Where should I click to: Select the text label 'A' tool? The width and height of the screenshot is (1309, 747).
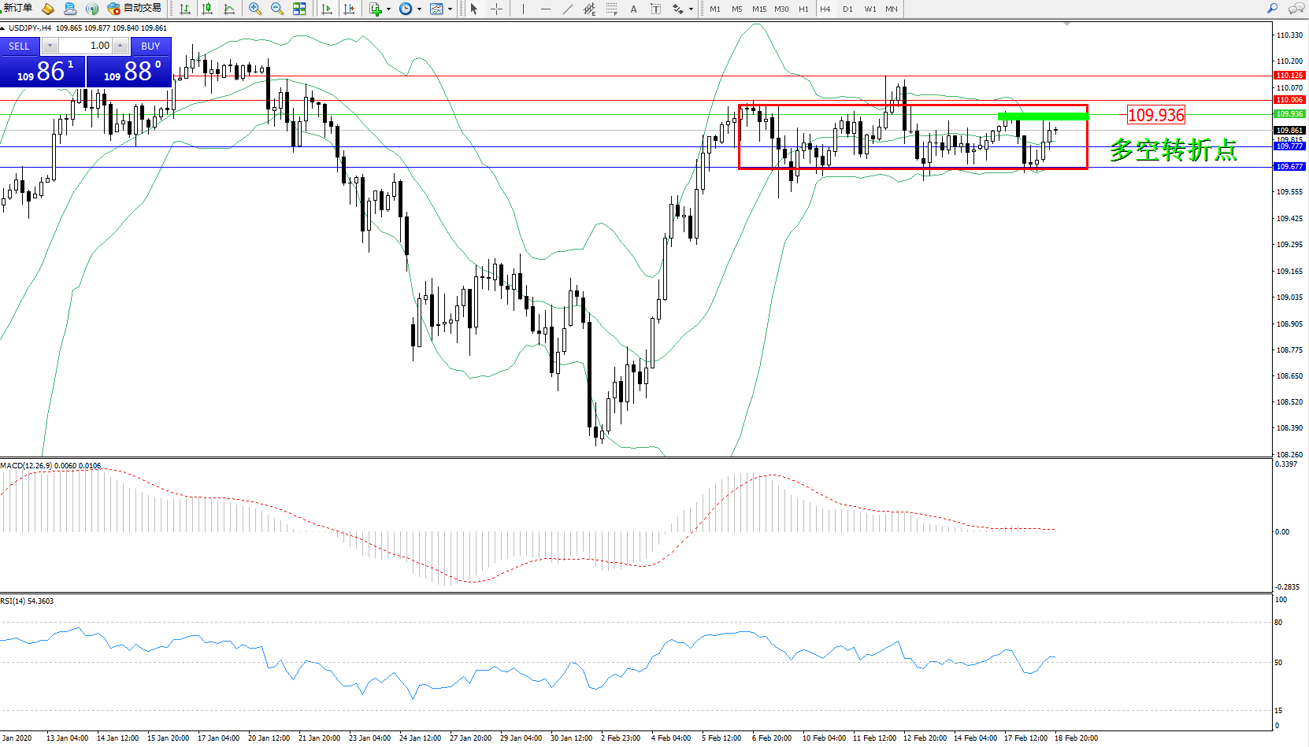tap(633, 9)
